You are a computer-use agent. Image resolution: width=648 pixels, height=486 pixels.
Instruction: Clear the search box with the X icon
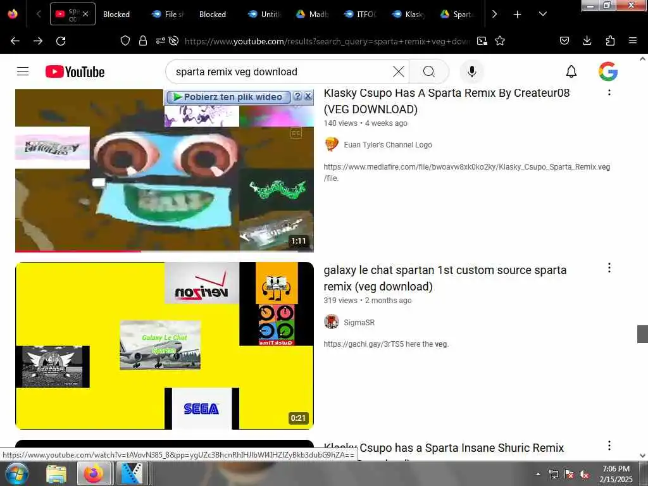(x=399, y=72)
